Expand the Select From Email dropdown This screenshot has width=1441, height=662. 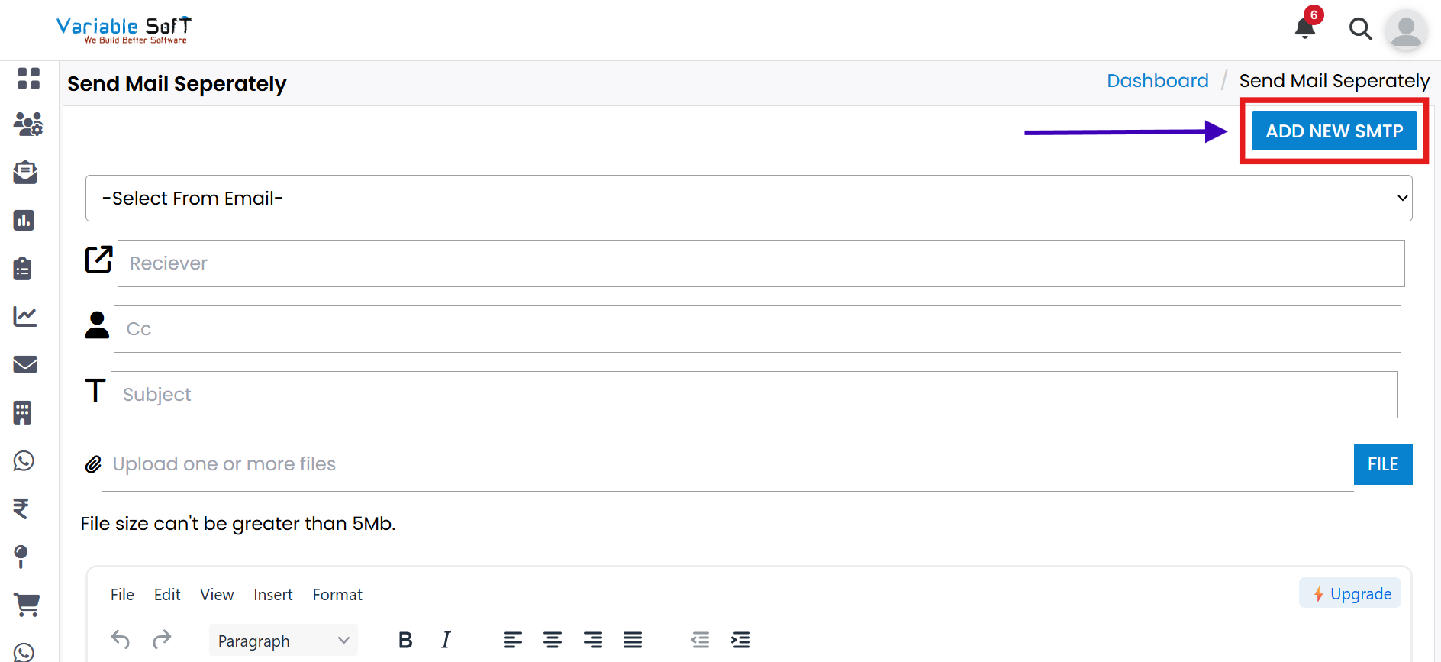coord(749,199)
